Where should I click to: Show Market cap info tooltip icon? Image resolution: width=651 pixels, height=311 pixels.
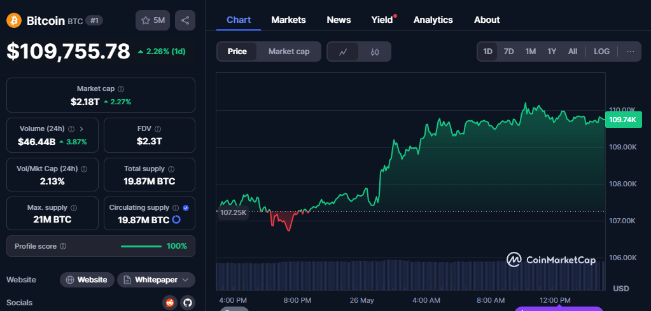coord(121,89)
